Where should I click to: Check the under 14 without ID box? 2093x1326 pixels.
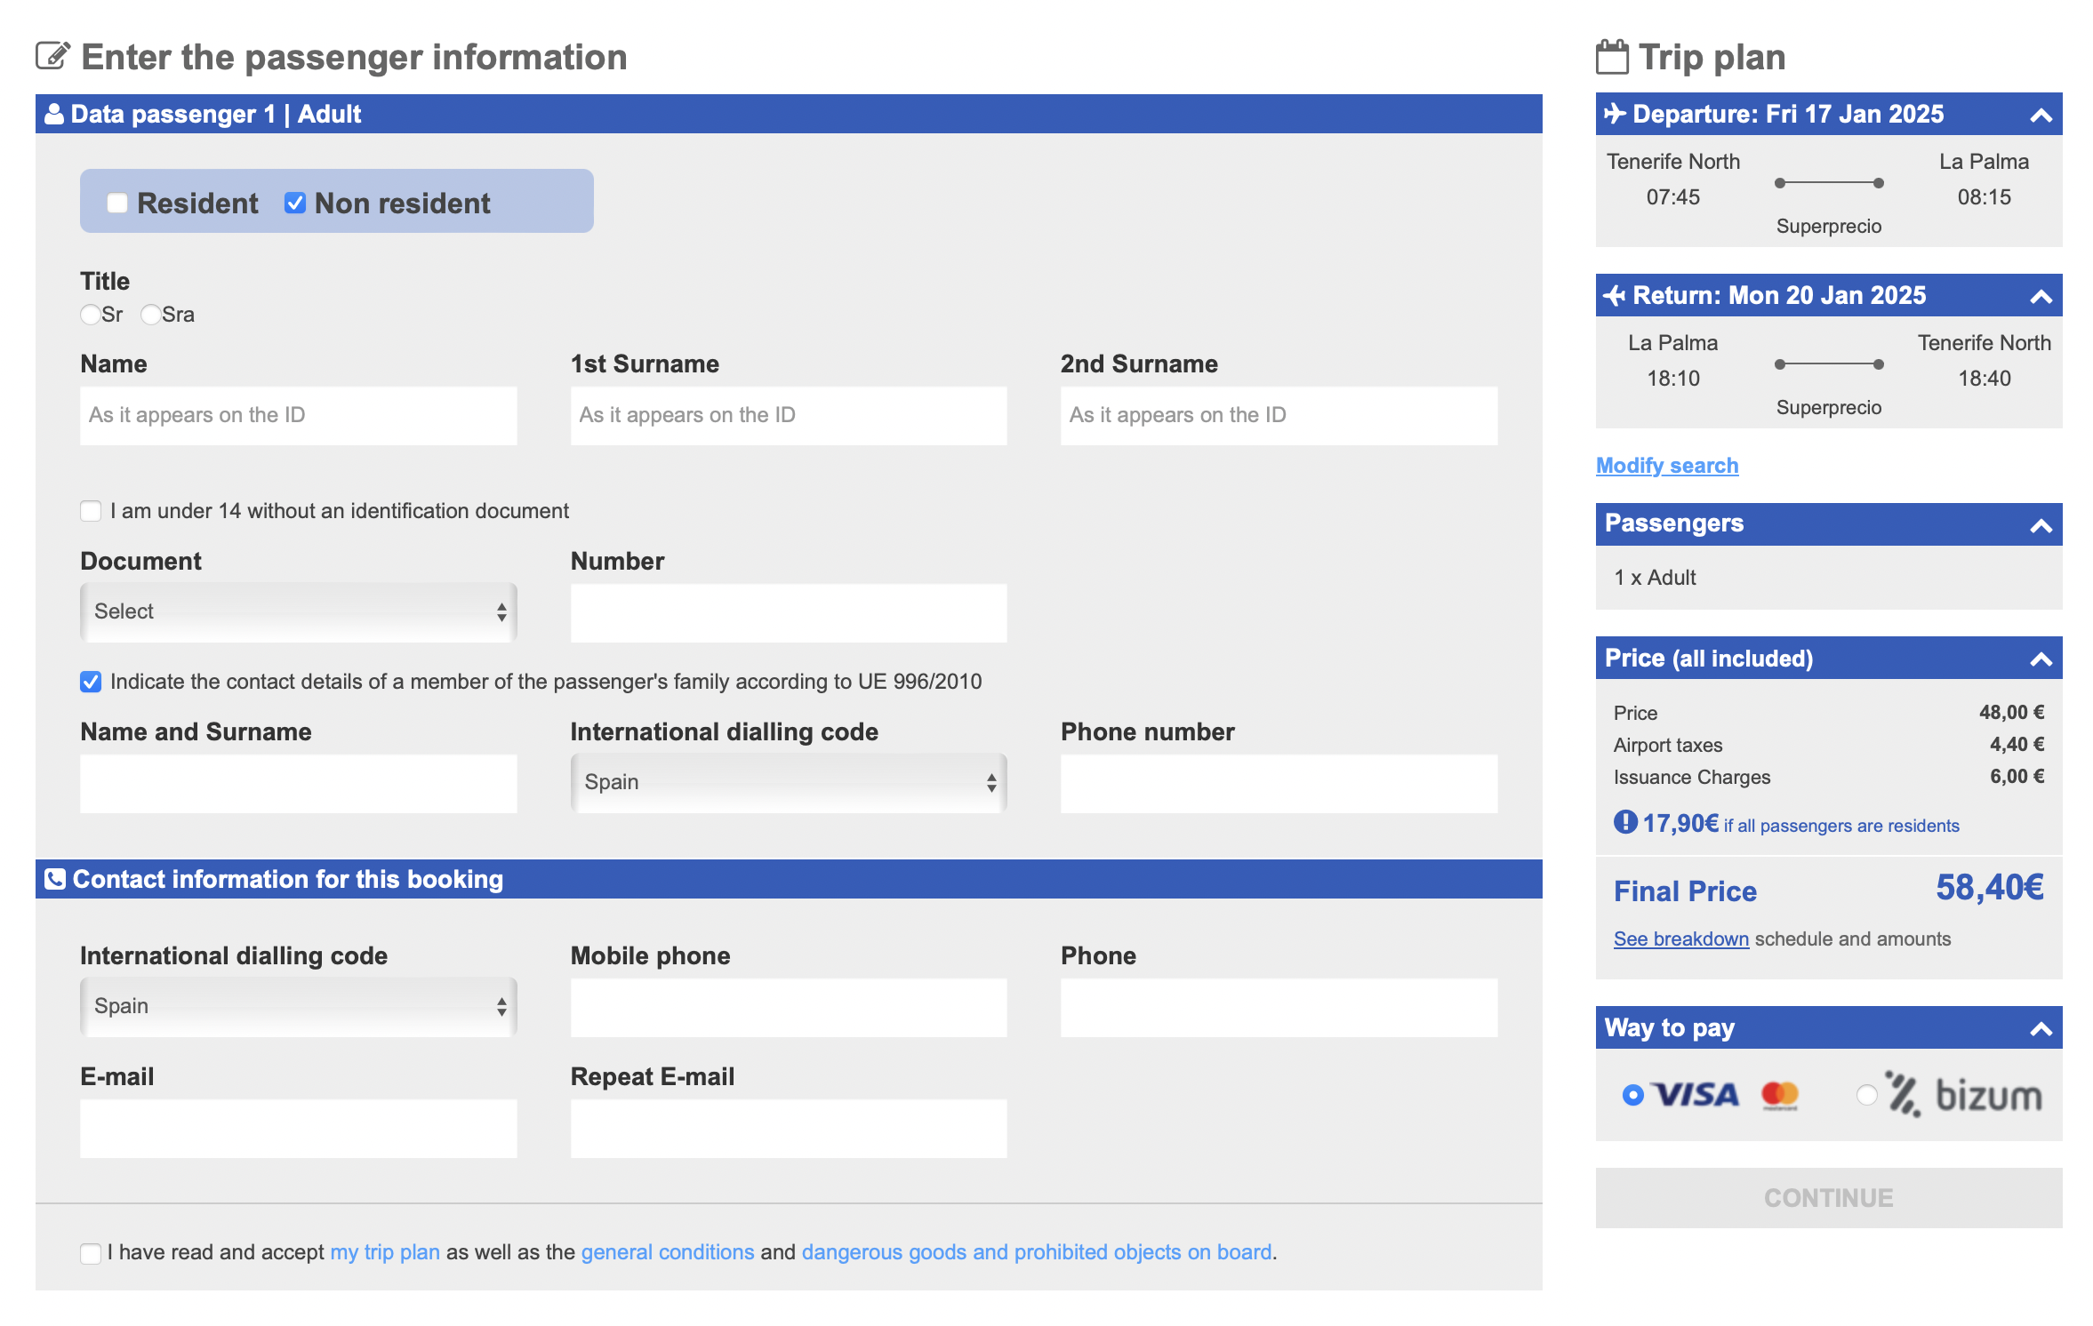[x=91, y=511]
